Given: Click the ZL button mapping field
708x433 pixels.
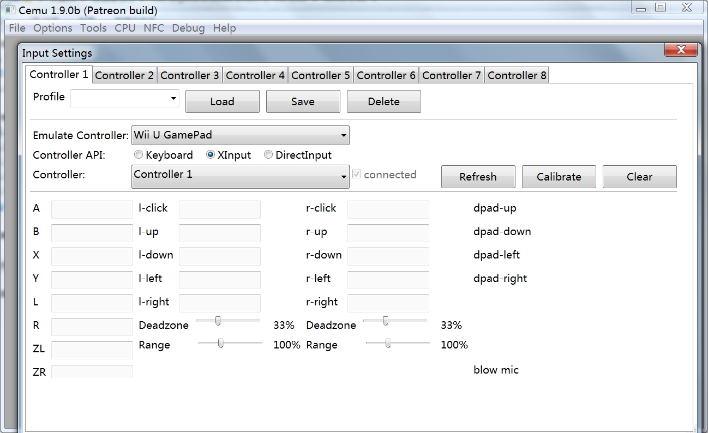Looking at the screenshot, I should 92,350.
